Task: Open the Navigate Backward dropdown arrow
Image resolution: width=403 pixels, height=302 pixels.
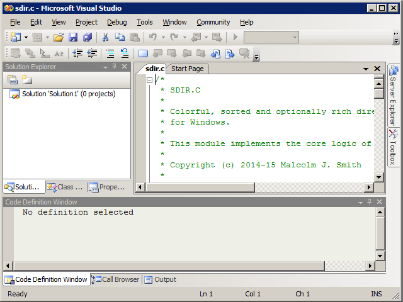Action: (x=206, y=38)
